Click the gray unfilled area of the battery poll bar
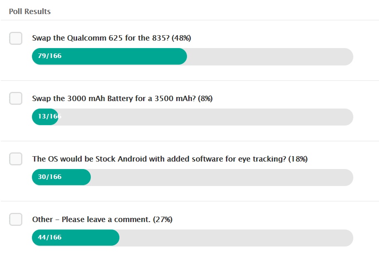The height and width of the screenshot is (261, 379). (207, 117)
